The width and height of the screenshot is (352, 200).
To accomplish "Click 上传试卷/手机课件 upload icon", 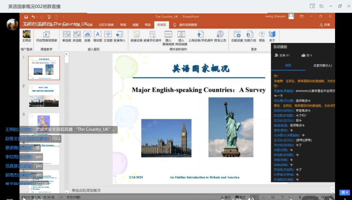I will (200, 36).
